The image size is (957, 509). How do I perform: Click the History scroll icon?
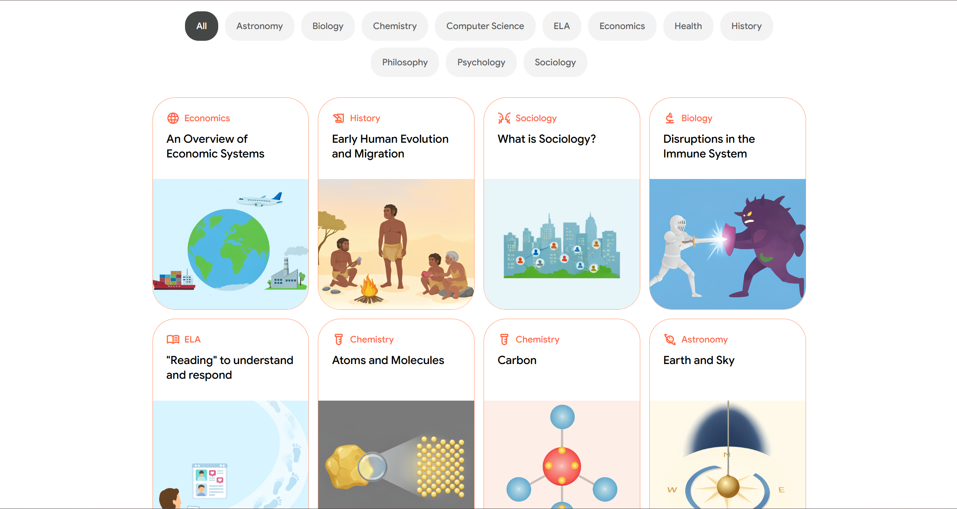[339, 118]
